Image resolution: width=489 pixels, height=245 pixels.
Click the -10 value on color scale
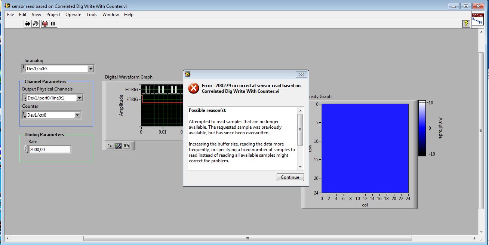pyautogui.click(x=431, y=154)
